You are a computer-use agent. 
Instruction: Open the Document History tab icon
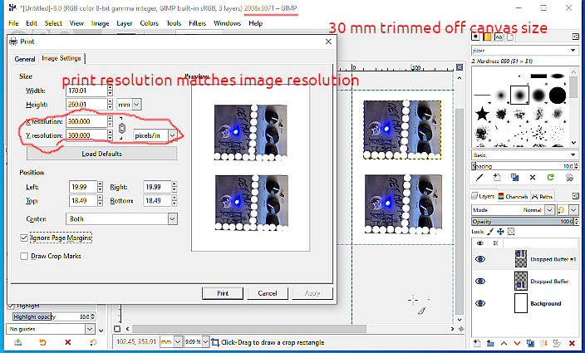(x=509, y=37)
